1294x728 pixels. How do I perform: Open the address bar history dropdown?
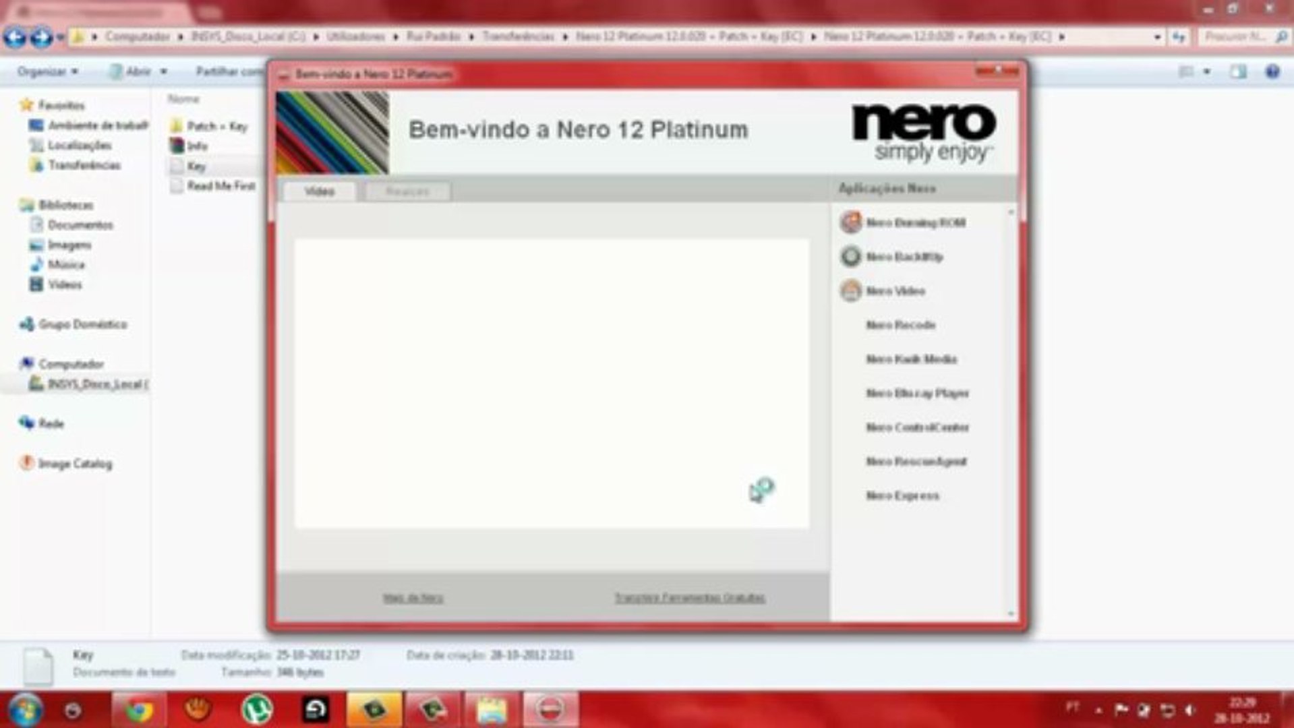(x=1157, y=37)
